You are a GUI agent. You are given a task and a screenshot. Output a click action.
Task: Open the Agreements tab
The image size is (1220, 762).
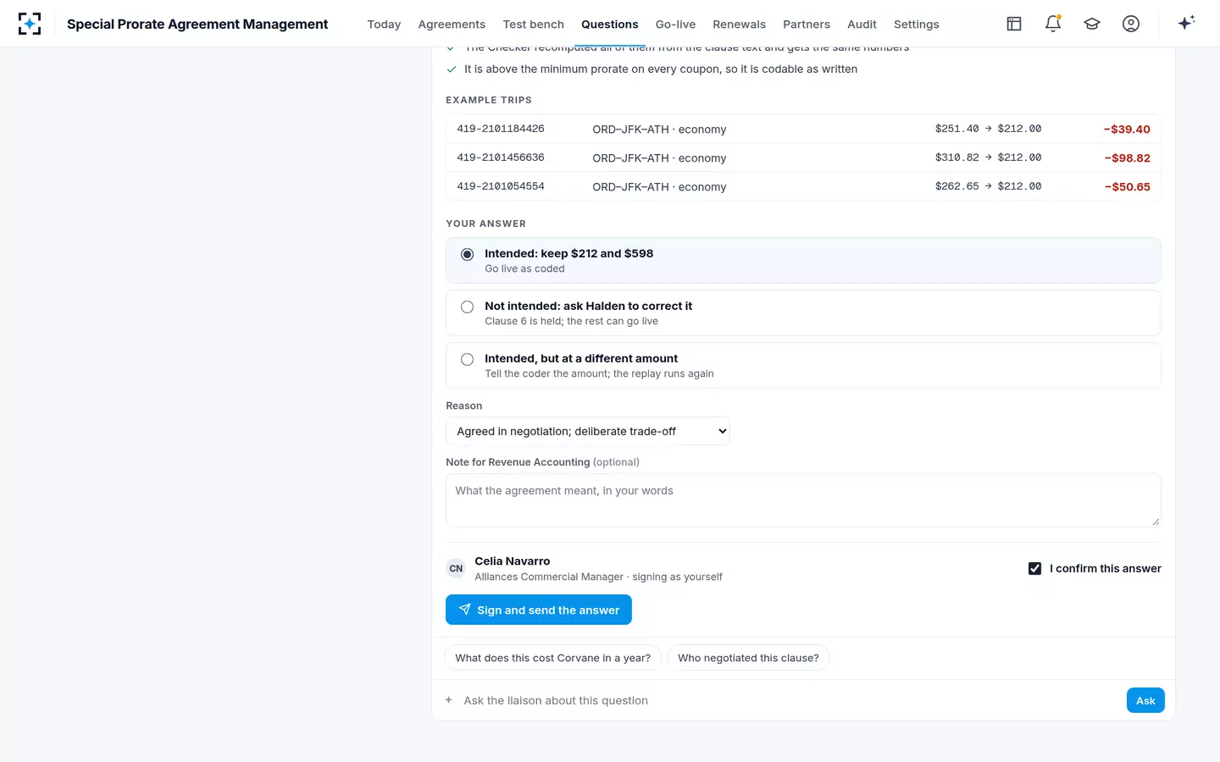point(452,25)
